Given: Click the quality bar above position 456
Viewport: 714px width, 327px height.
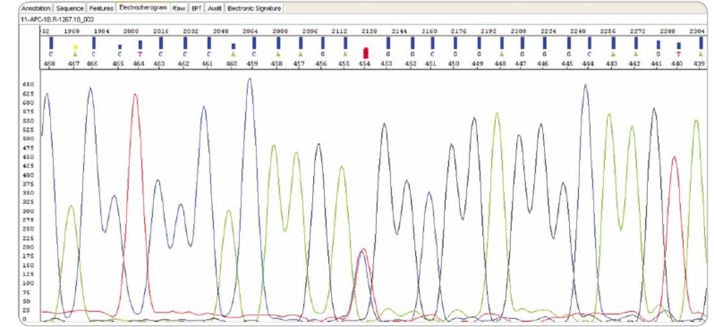Looking at the screenshot, I should pos(323,43).
